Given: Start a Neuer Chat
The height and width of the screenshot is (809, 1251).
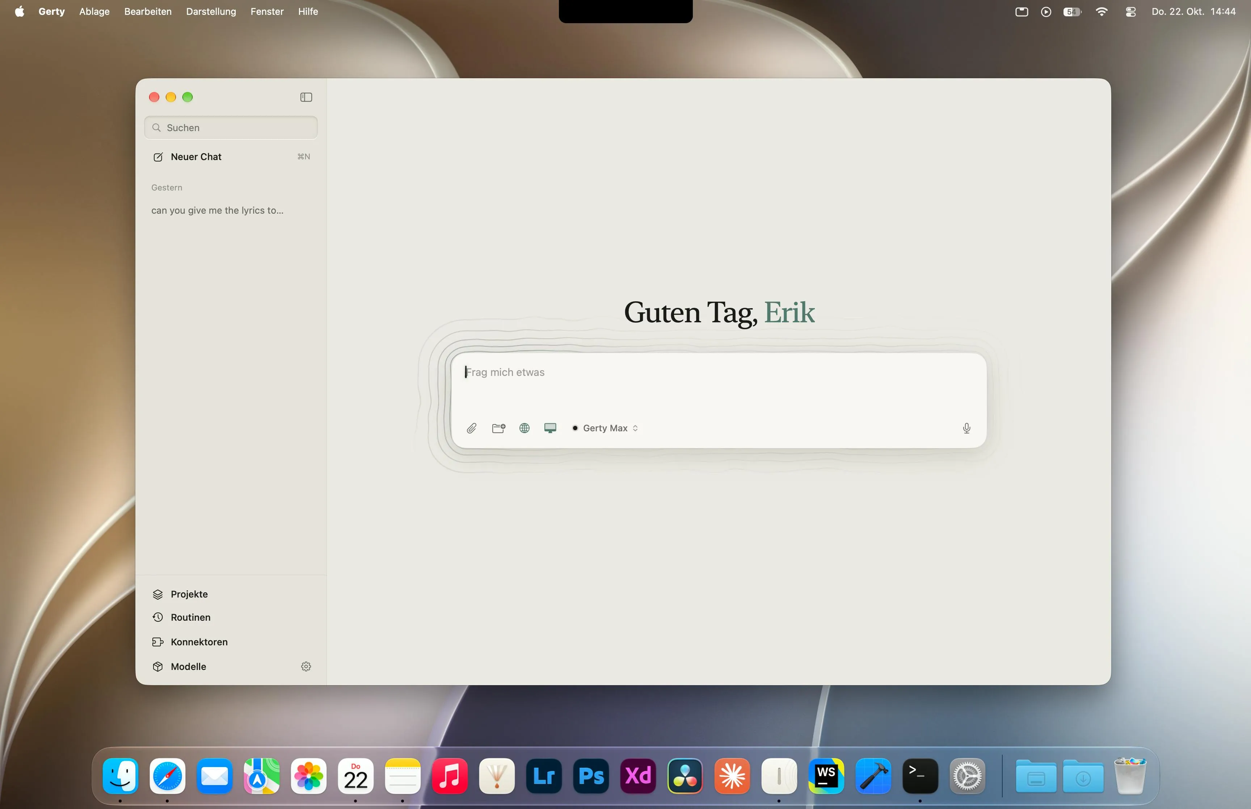Looking at the screenshot, I should pos(231,156).
